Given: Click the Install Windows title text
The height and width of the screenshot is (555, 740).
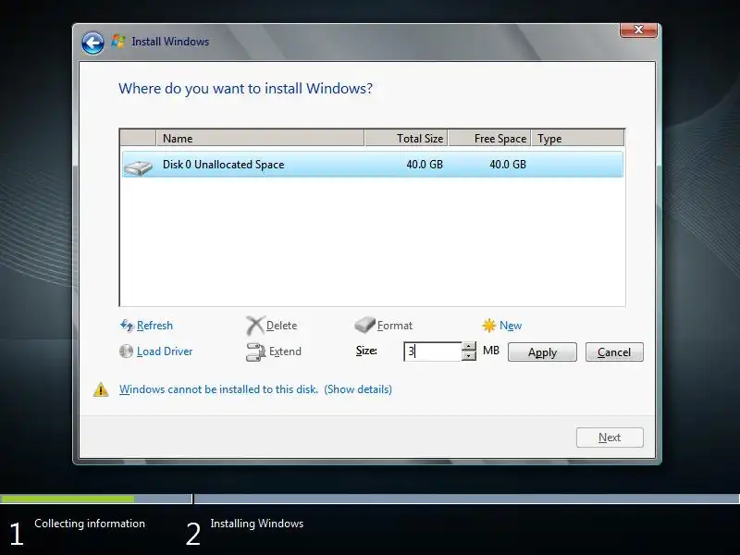Looking at the screenshot, I should [170, 42].
